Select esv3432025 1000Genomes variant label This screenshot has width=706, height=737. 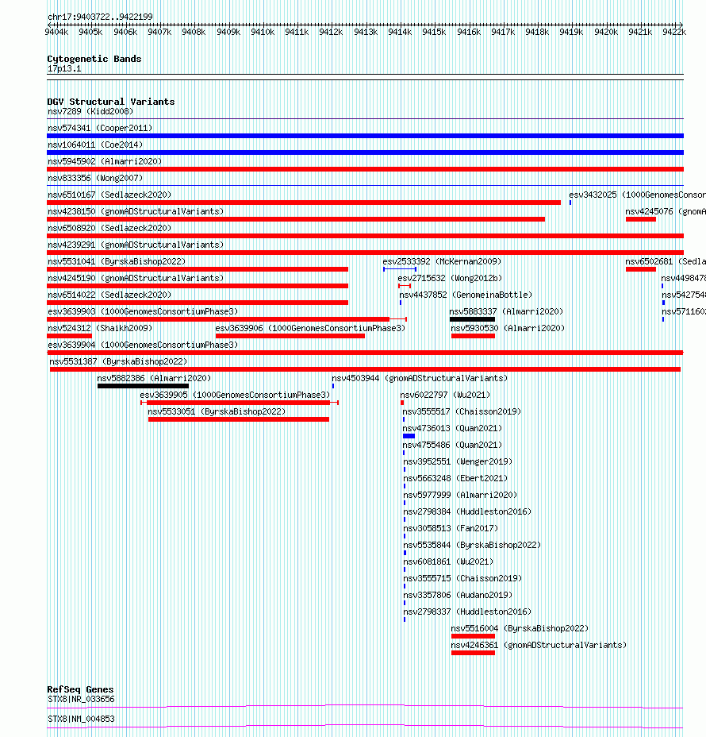(x=638, y=195)
